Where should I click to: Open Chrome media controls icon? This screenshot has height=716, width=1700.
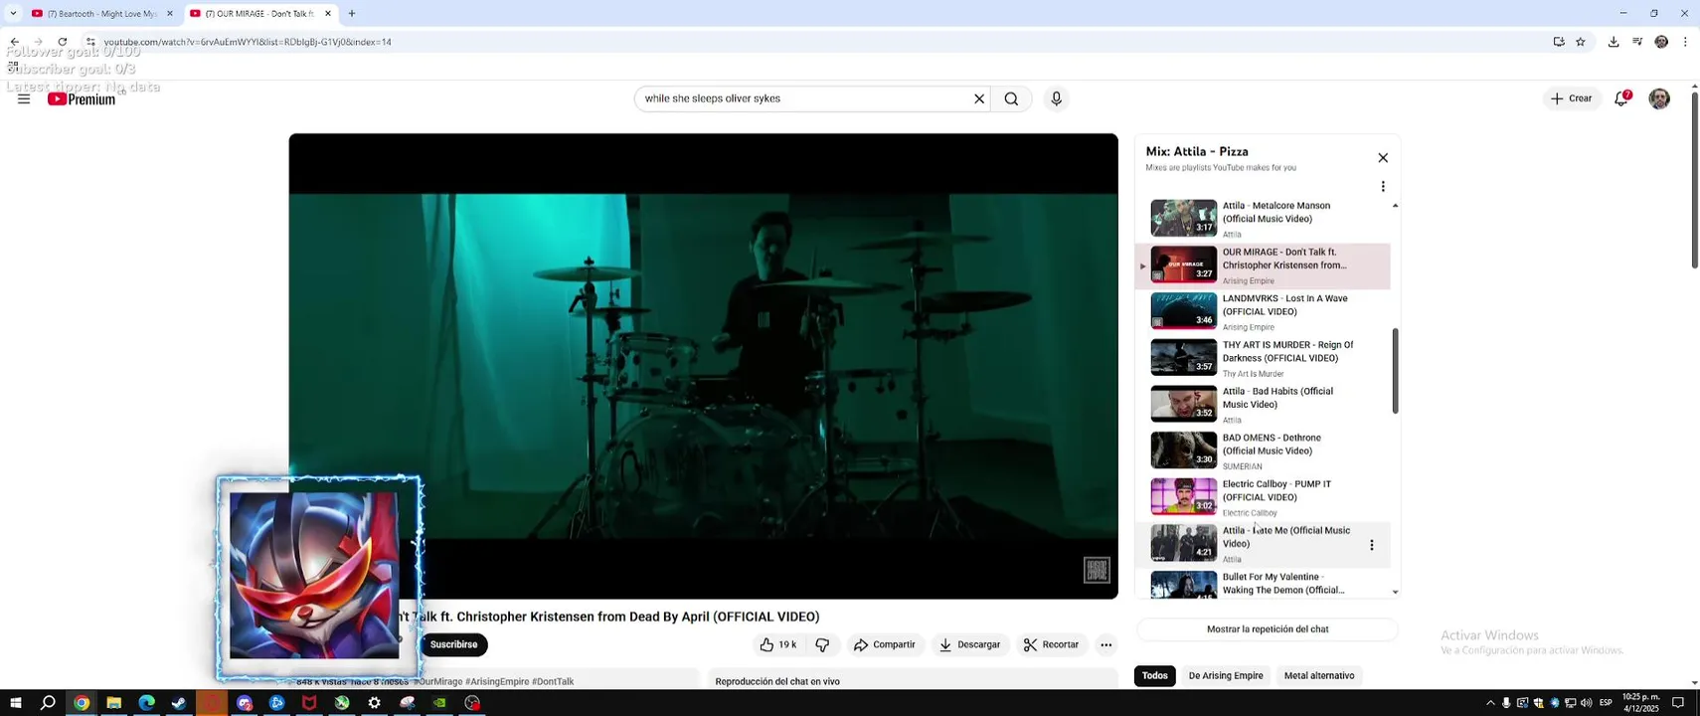tap(1637, 42)
